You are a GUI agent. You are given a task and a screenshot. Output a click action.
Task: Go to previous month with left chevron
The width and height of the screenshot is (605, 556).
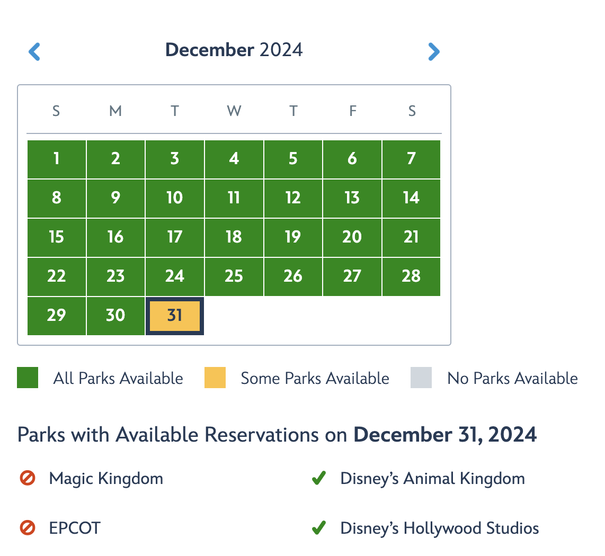coord(34,51)
